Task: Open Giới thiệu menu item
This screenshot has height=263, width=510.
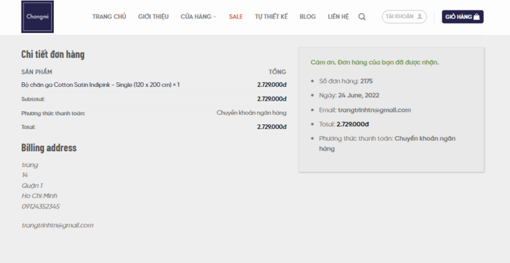Action: pos(153,16)
